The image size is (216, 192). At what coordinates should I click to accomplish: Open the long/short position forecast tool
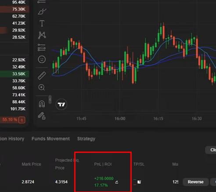pos(42,47)
